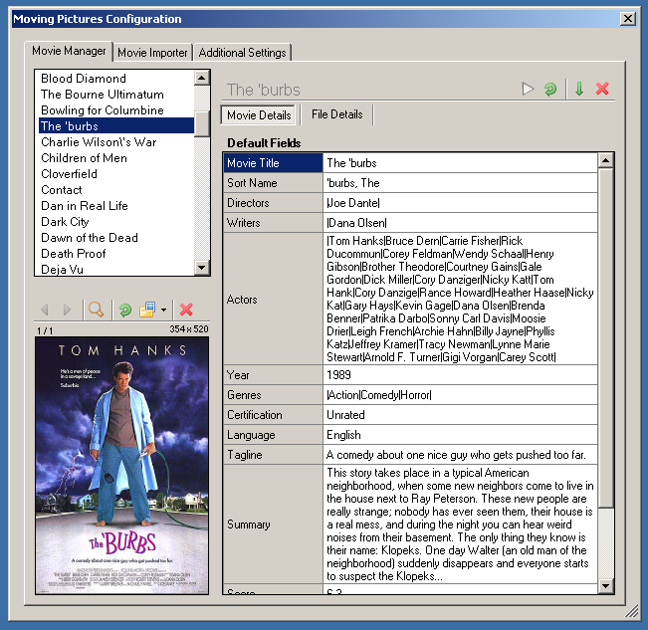
Task: Click the play movie triangle icon
Action: pyautogui.click(x=529, y=90)
